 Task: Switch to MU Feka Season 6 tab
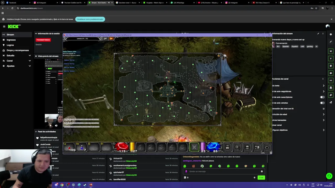click(264, 3)
